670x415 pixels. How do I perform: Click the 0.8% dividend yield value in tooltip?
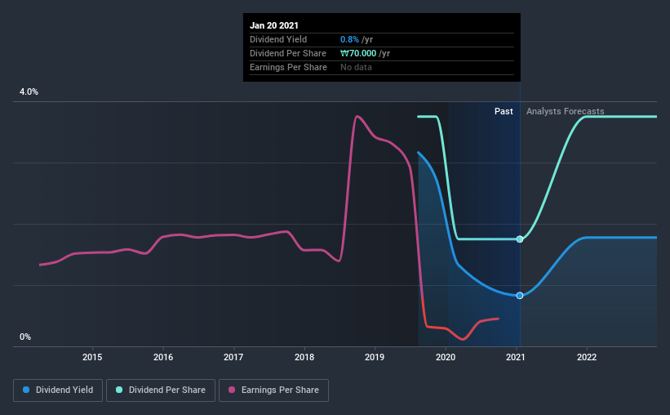[x=349, y=39]
